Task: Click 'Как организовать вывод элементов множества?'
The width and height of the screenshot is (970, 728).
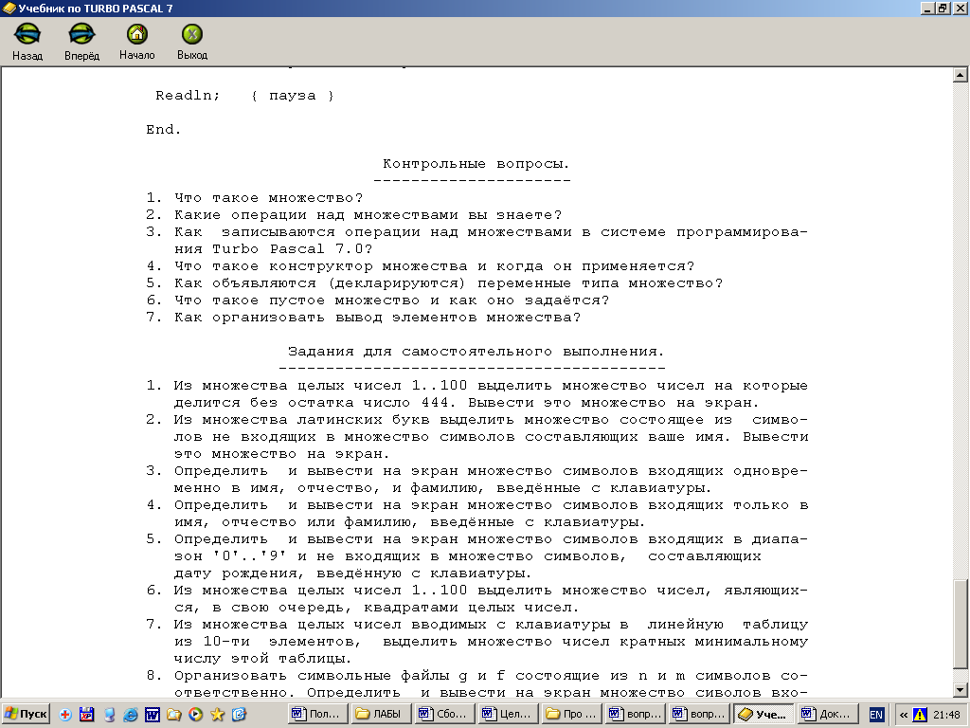Action: [x=377, y=317]
